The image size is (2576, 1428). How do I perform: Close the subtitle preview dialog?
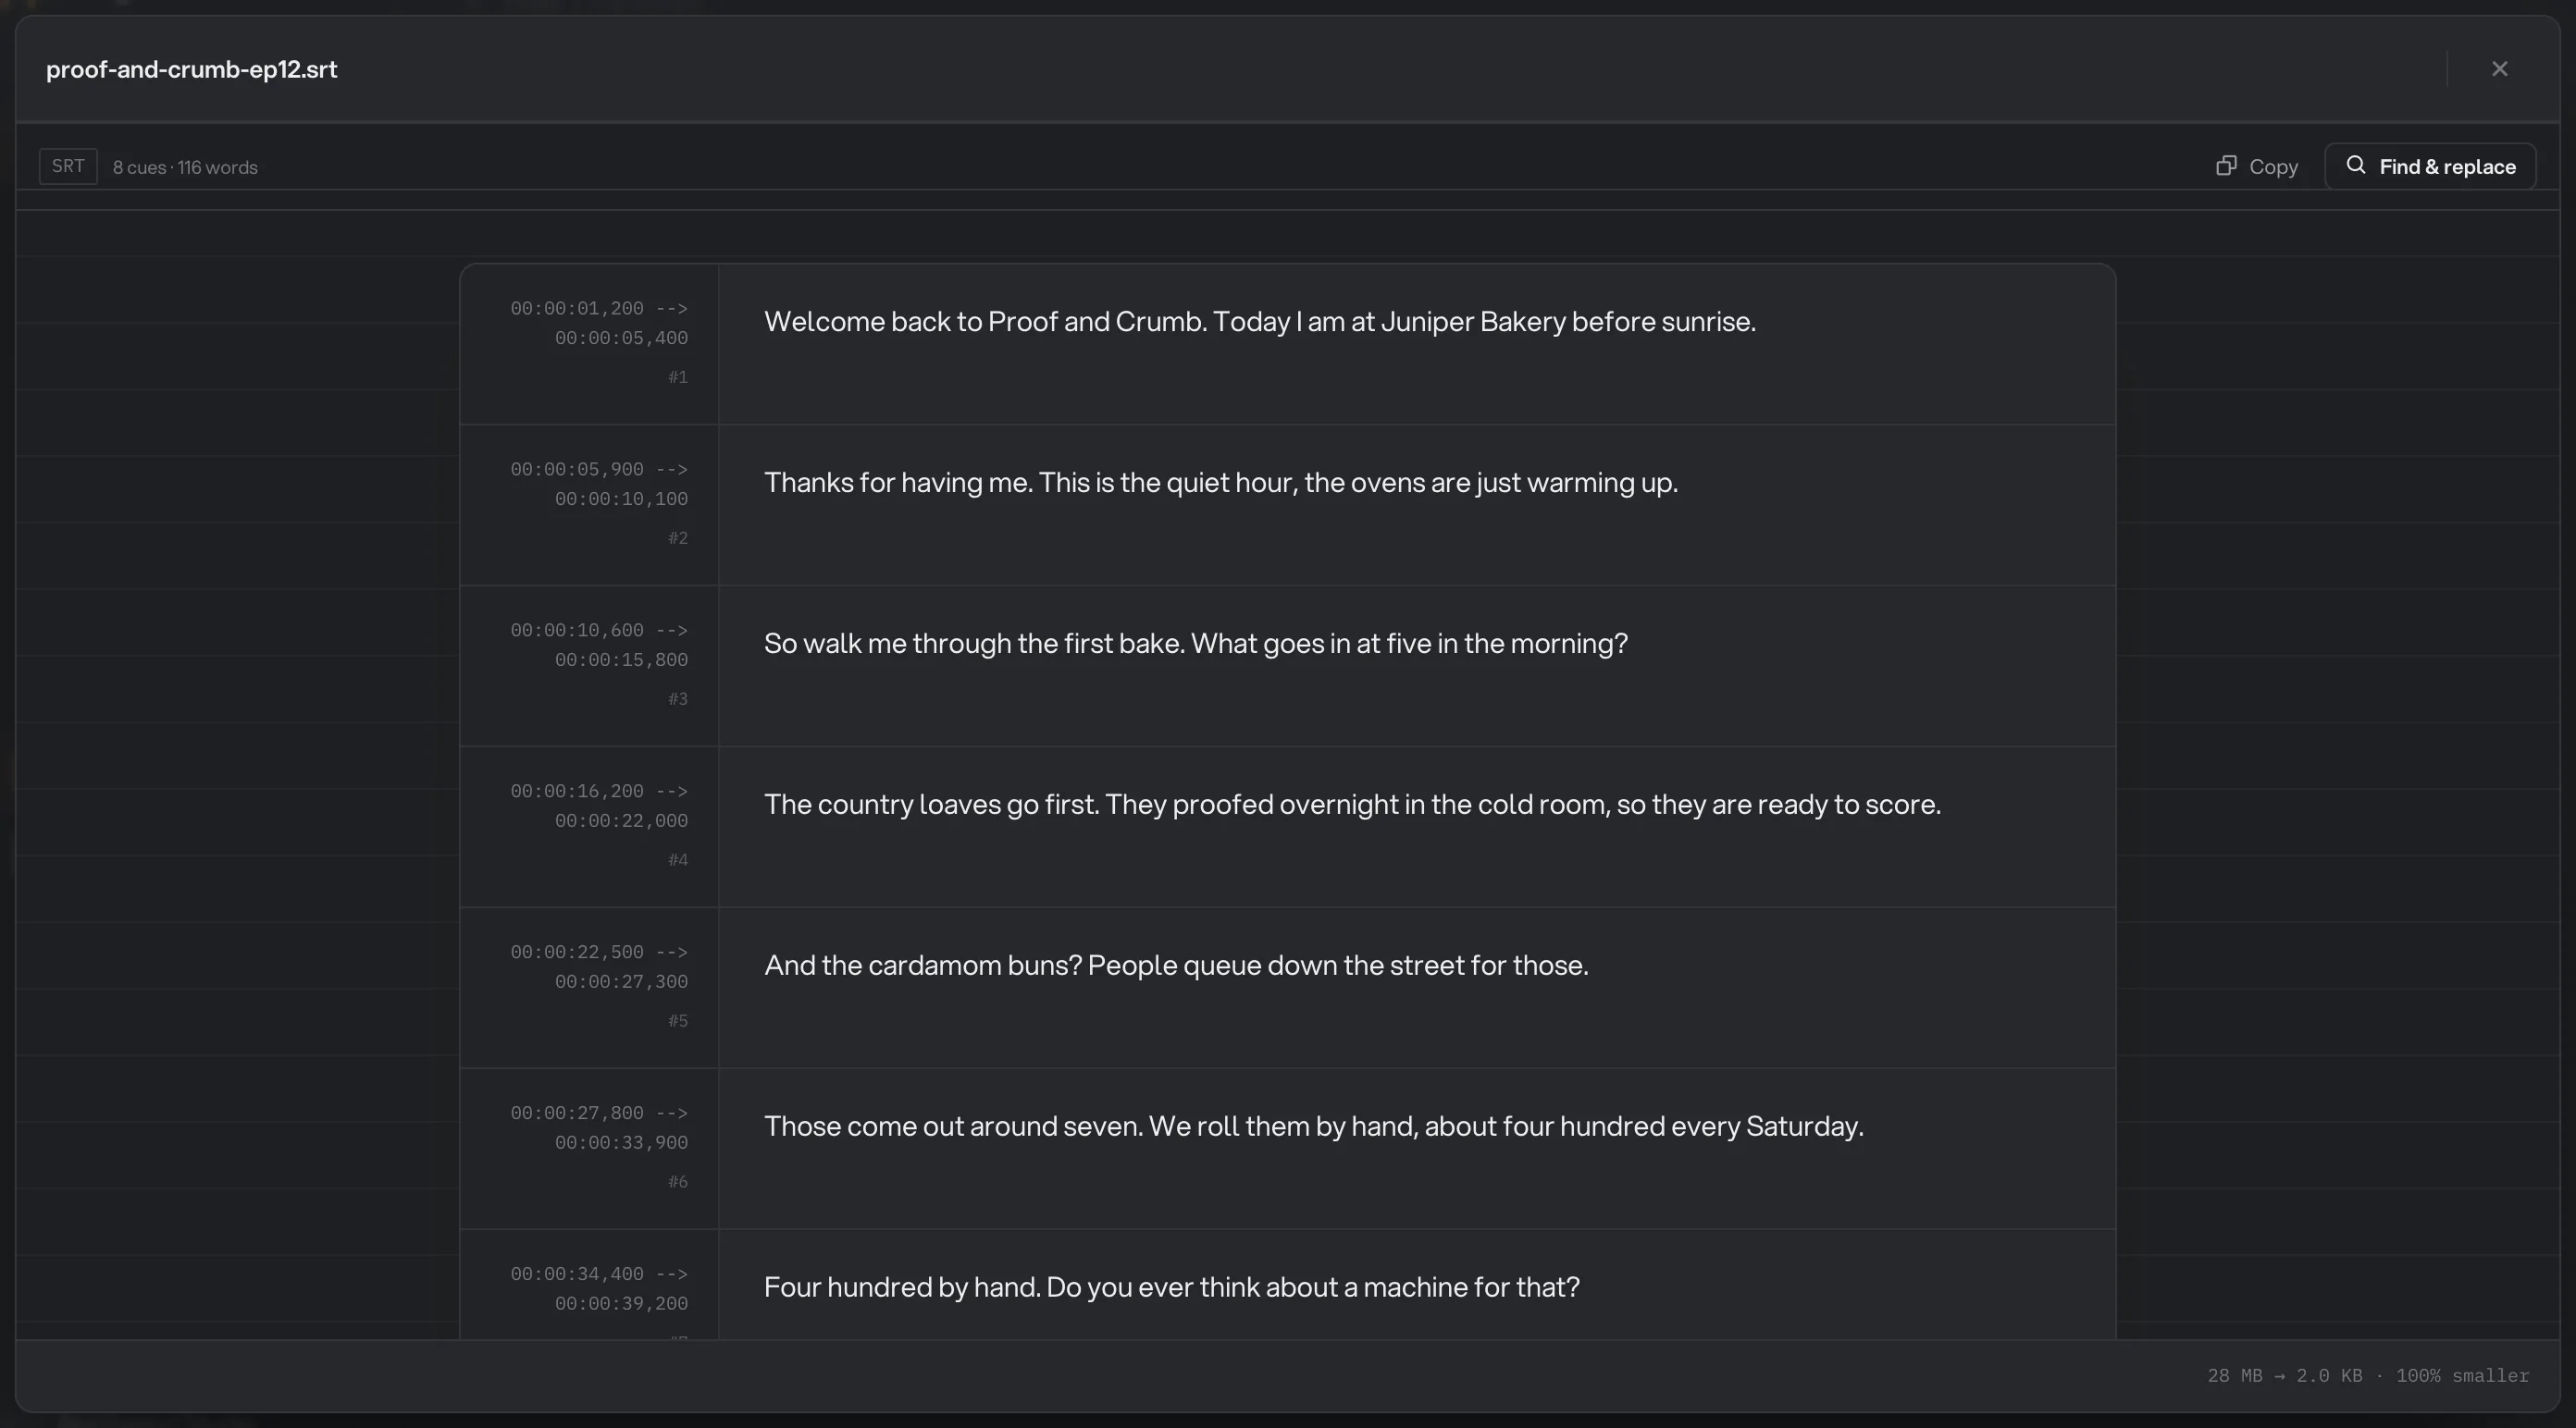pos(2499,69)
